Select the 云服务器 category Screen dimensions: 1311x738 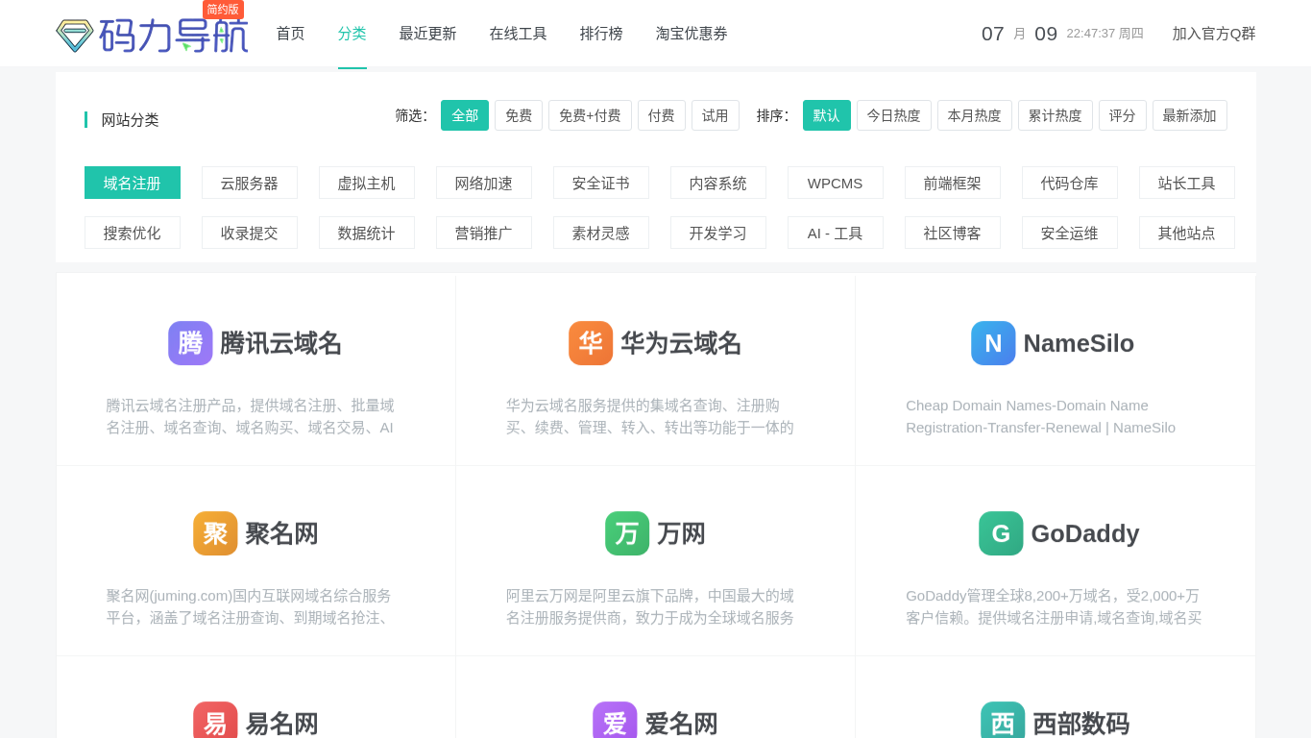tap(250, 183)
